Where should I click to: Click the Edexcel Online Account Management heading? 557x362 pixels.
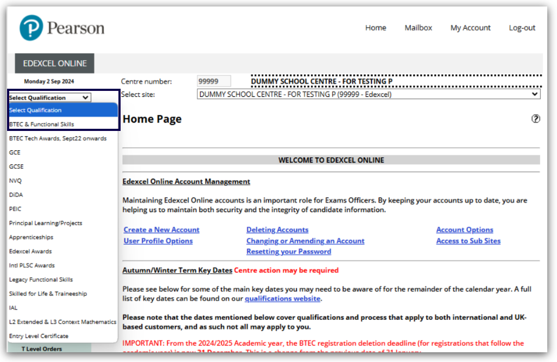pyautogui.click(x=186, y=181)
